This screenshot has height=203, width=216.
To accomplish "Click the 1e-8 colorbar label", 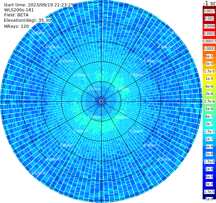I will (209, 169).
